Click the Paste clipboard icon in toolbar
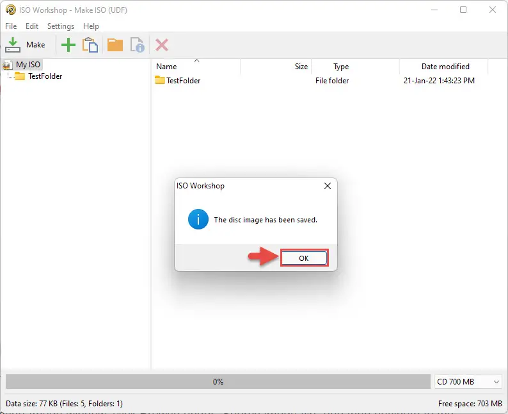 (x=90, y=45)
